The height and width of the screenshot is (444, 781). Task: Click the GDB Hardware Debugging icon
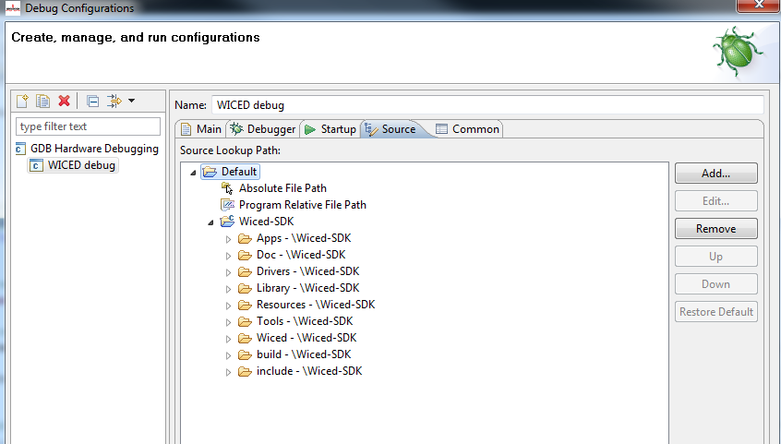coord(20,149)
